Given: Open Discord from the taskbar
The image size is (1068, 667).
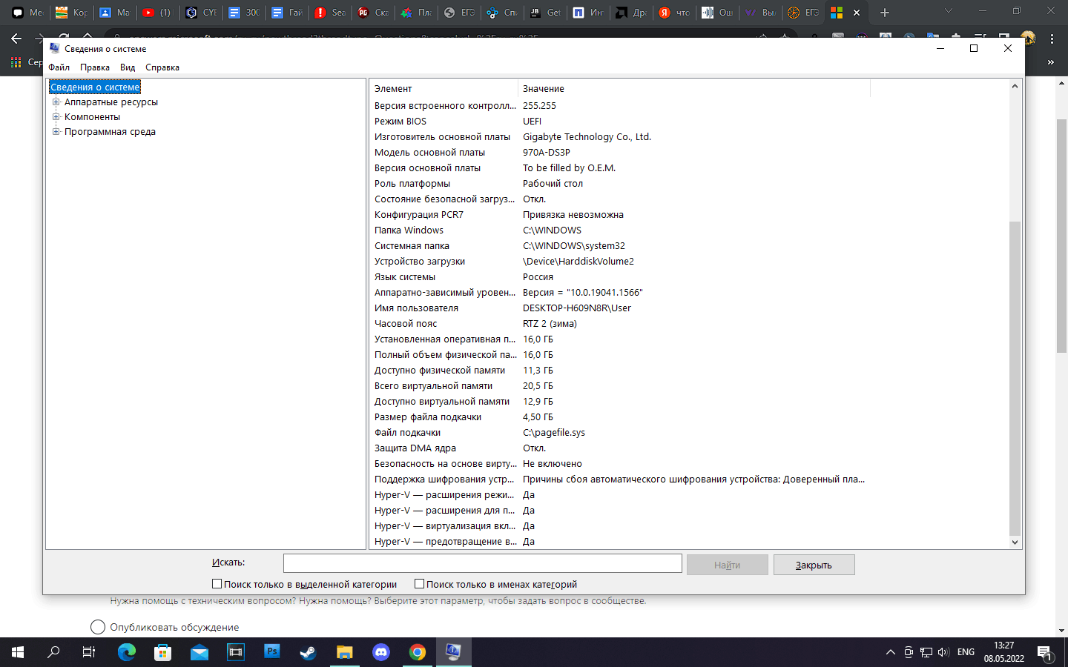Looking at the screenshot, I should tap(381, 652).
